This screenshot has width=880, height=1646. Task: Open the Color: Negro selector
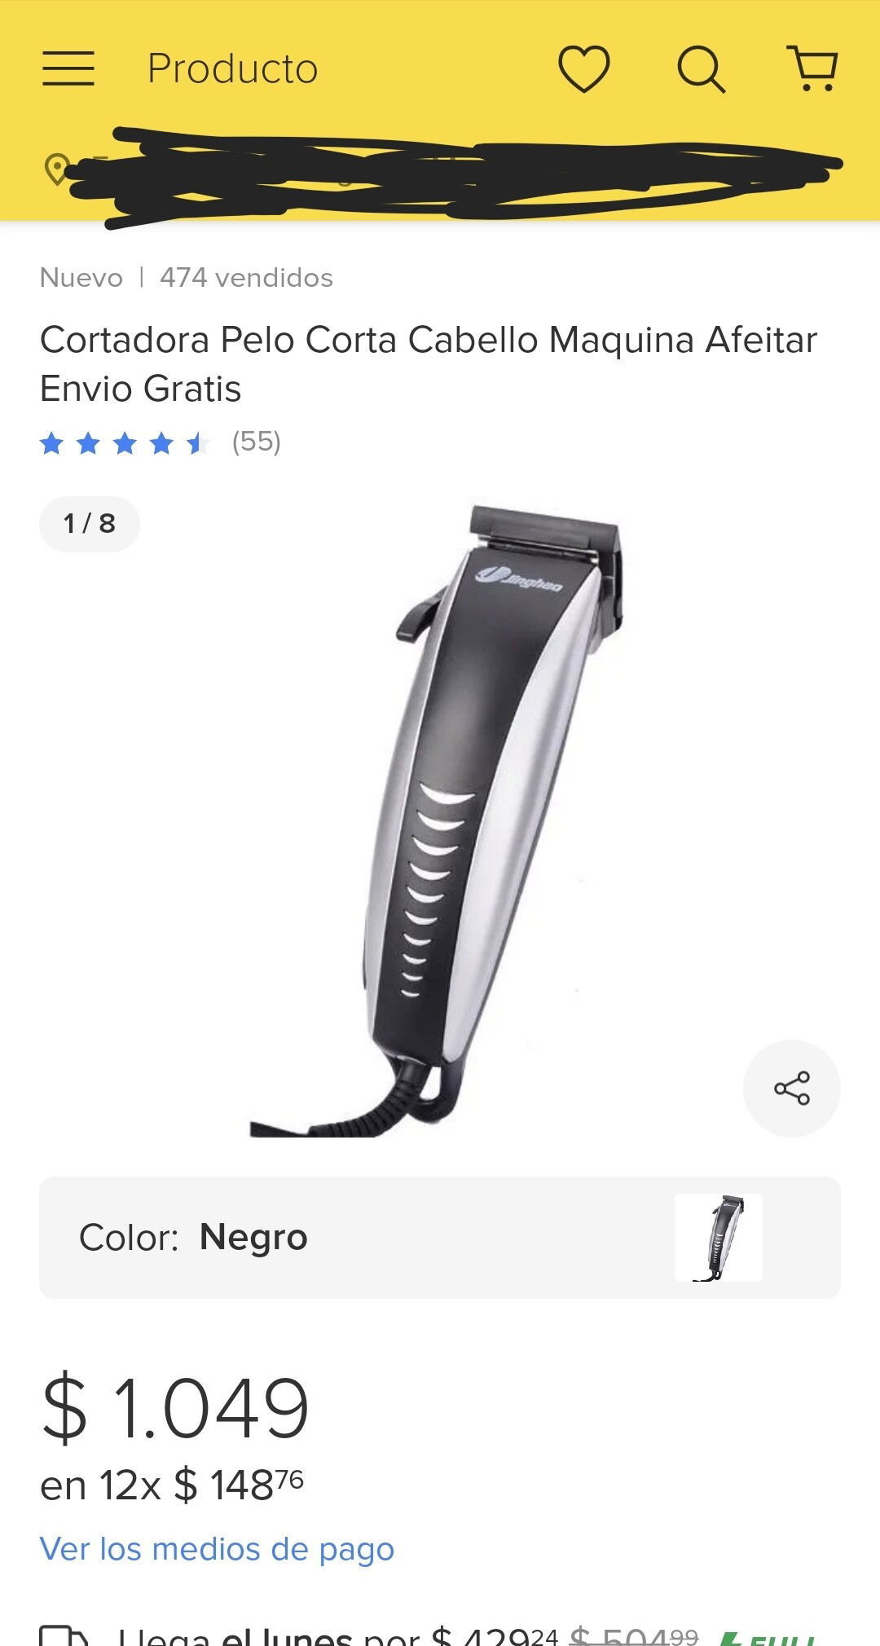point(440,1237)
